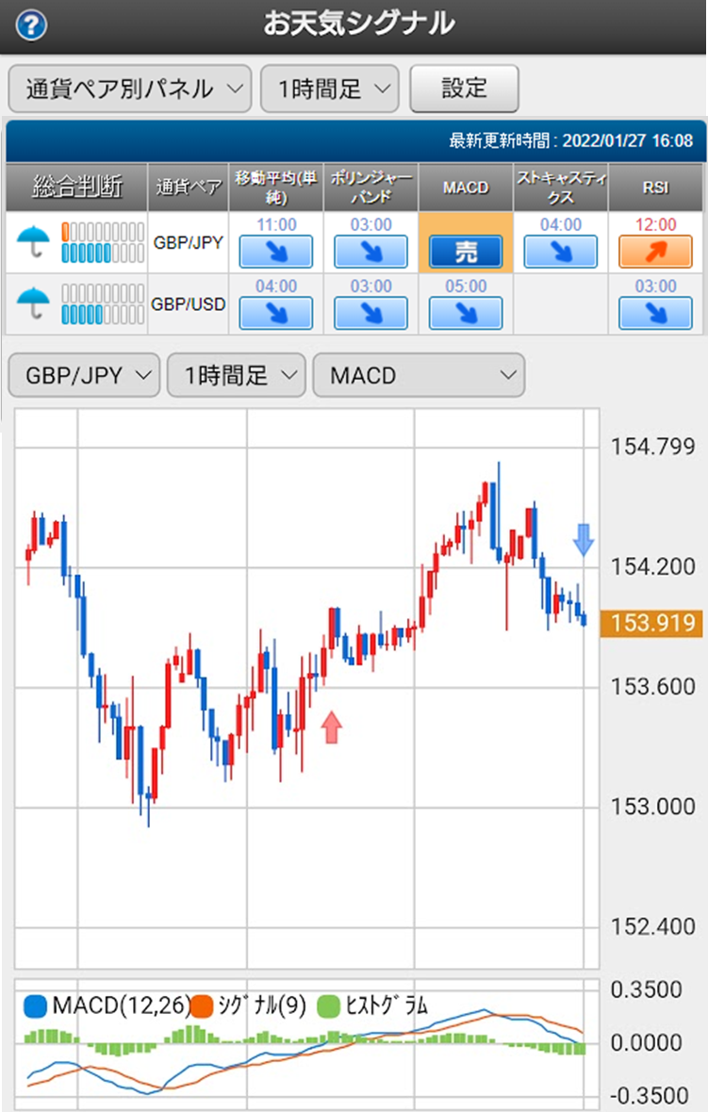708x1112 pixels.
Task: Click GBP/USD umbrella weather icon
Action: [x=33, y=303]
